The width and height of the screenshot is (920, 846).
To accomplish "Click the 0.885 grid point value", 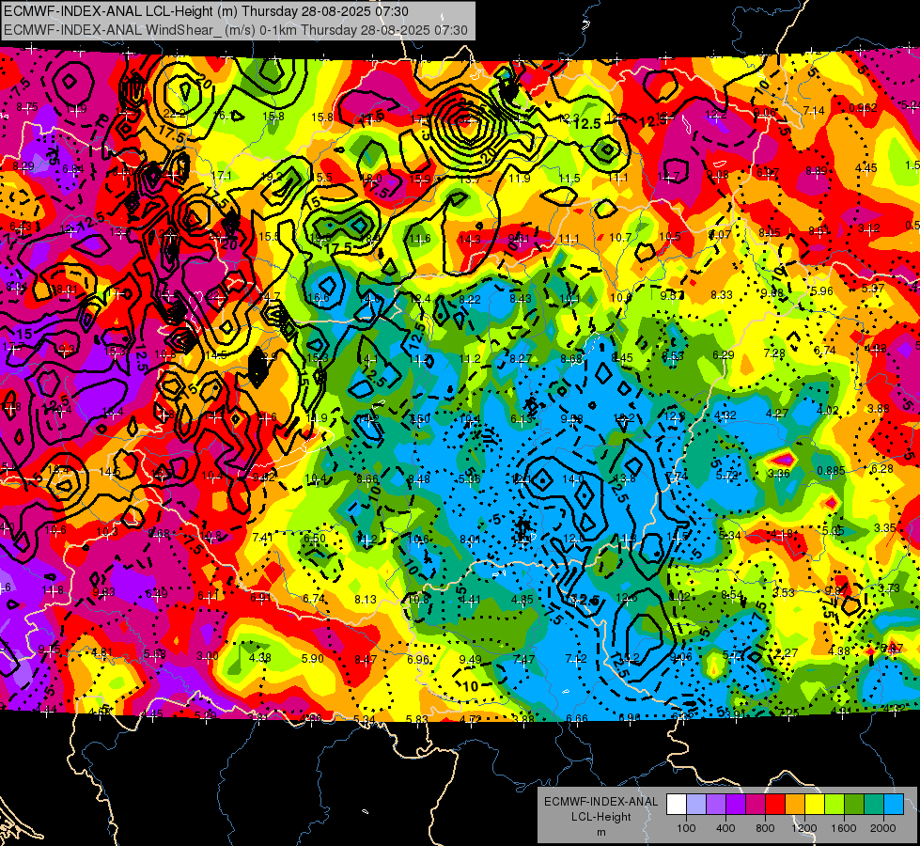I will tap(831, 471).
